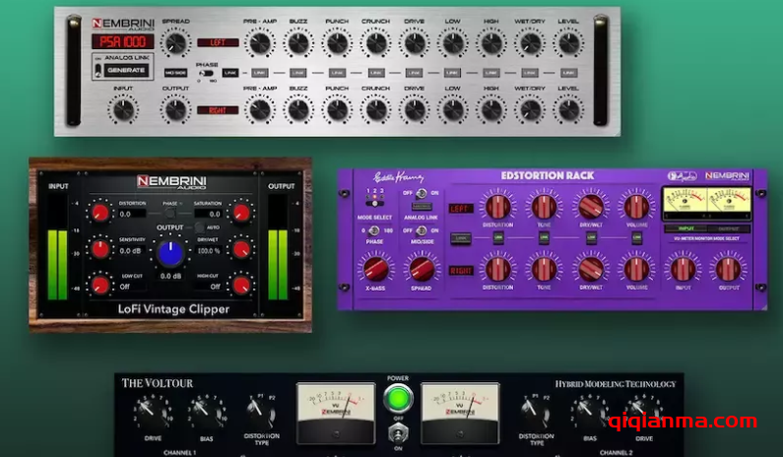Image resolution: width=783 pixels, height=457 pixels.
Task: Click the Right channel Level knob
Action: click(568, 110)
